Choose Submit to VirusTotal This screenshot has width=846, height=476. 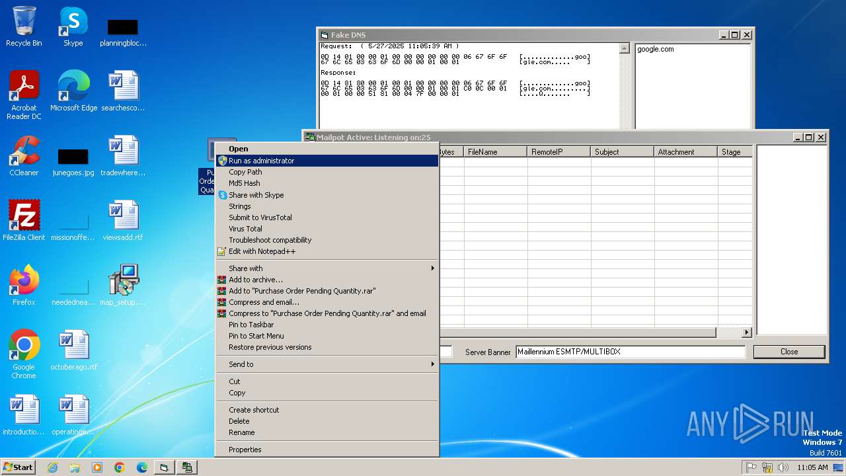click(x=327, y=218)
